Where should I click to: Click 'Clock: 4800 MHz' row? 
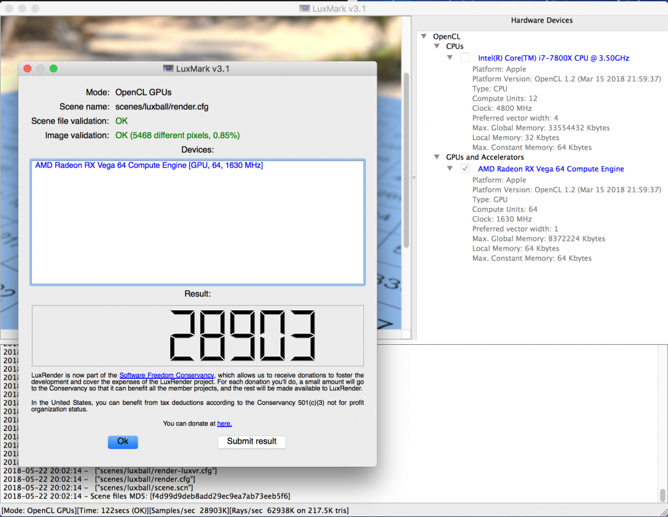(502, 108)
